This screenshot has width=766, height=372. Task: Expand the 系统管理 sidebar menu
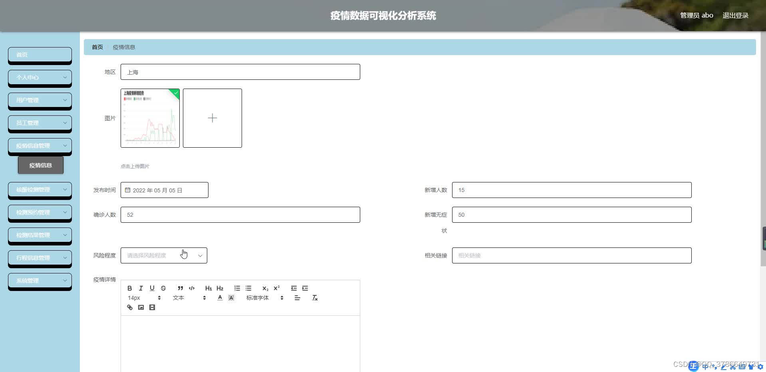[x=40, y=281]
